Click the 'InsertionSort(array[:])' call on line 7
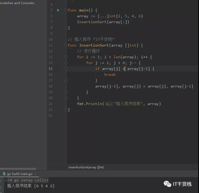 point(103,22)
